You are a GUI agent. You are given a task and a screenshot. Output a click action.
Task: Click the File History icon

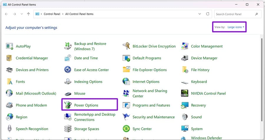185,70
